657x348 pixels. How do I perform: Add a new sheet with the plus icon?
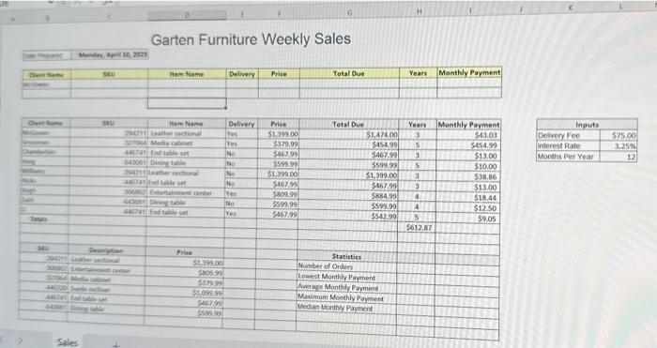point(116,344)
